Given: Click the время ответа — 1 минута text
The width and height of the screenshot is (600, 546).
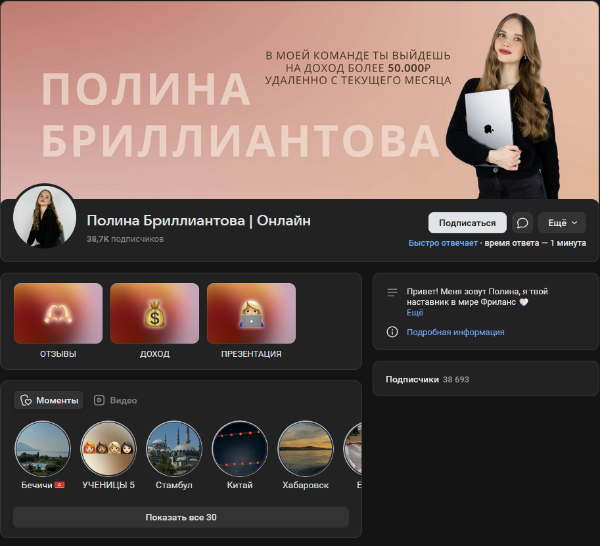Looking at the screenshot, I should click(x=536, y=243).
